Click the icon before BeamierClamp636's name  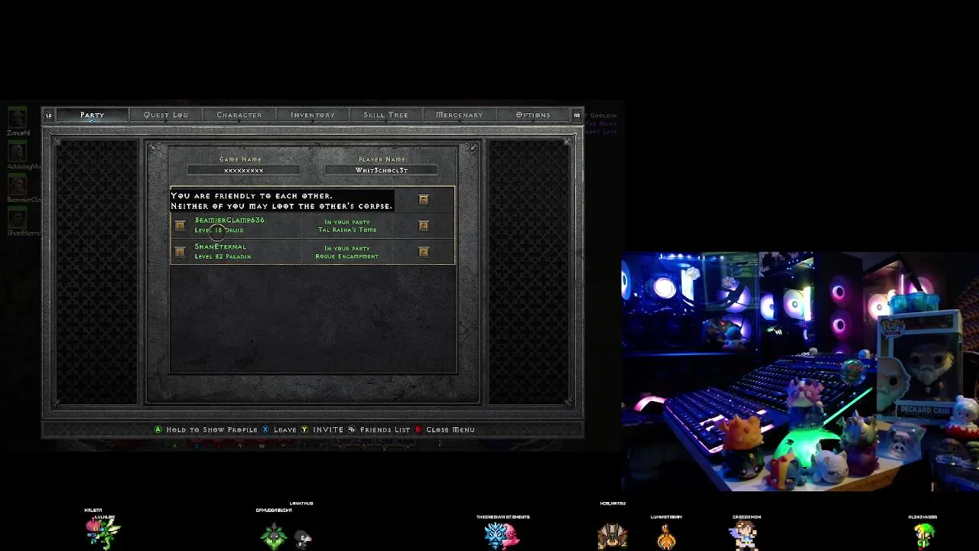click(x=180, y=226)
